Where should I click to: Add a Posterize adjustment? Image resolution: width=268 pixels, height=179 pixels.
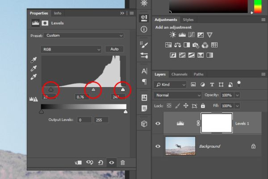tap(182, 55)
